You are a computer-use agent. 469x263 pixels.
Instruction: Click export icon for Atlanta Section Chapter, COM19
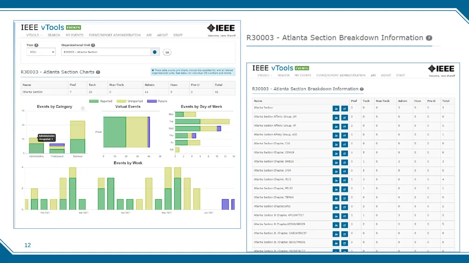click(x=344, y=153)
